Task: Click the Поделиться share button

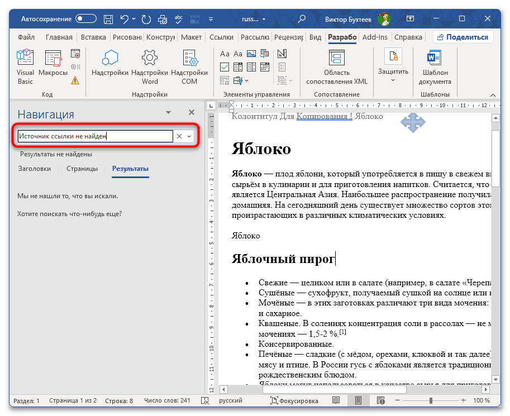Action: click(463, 37)
